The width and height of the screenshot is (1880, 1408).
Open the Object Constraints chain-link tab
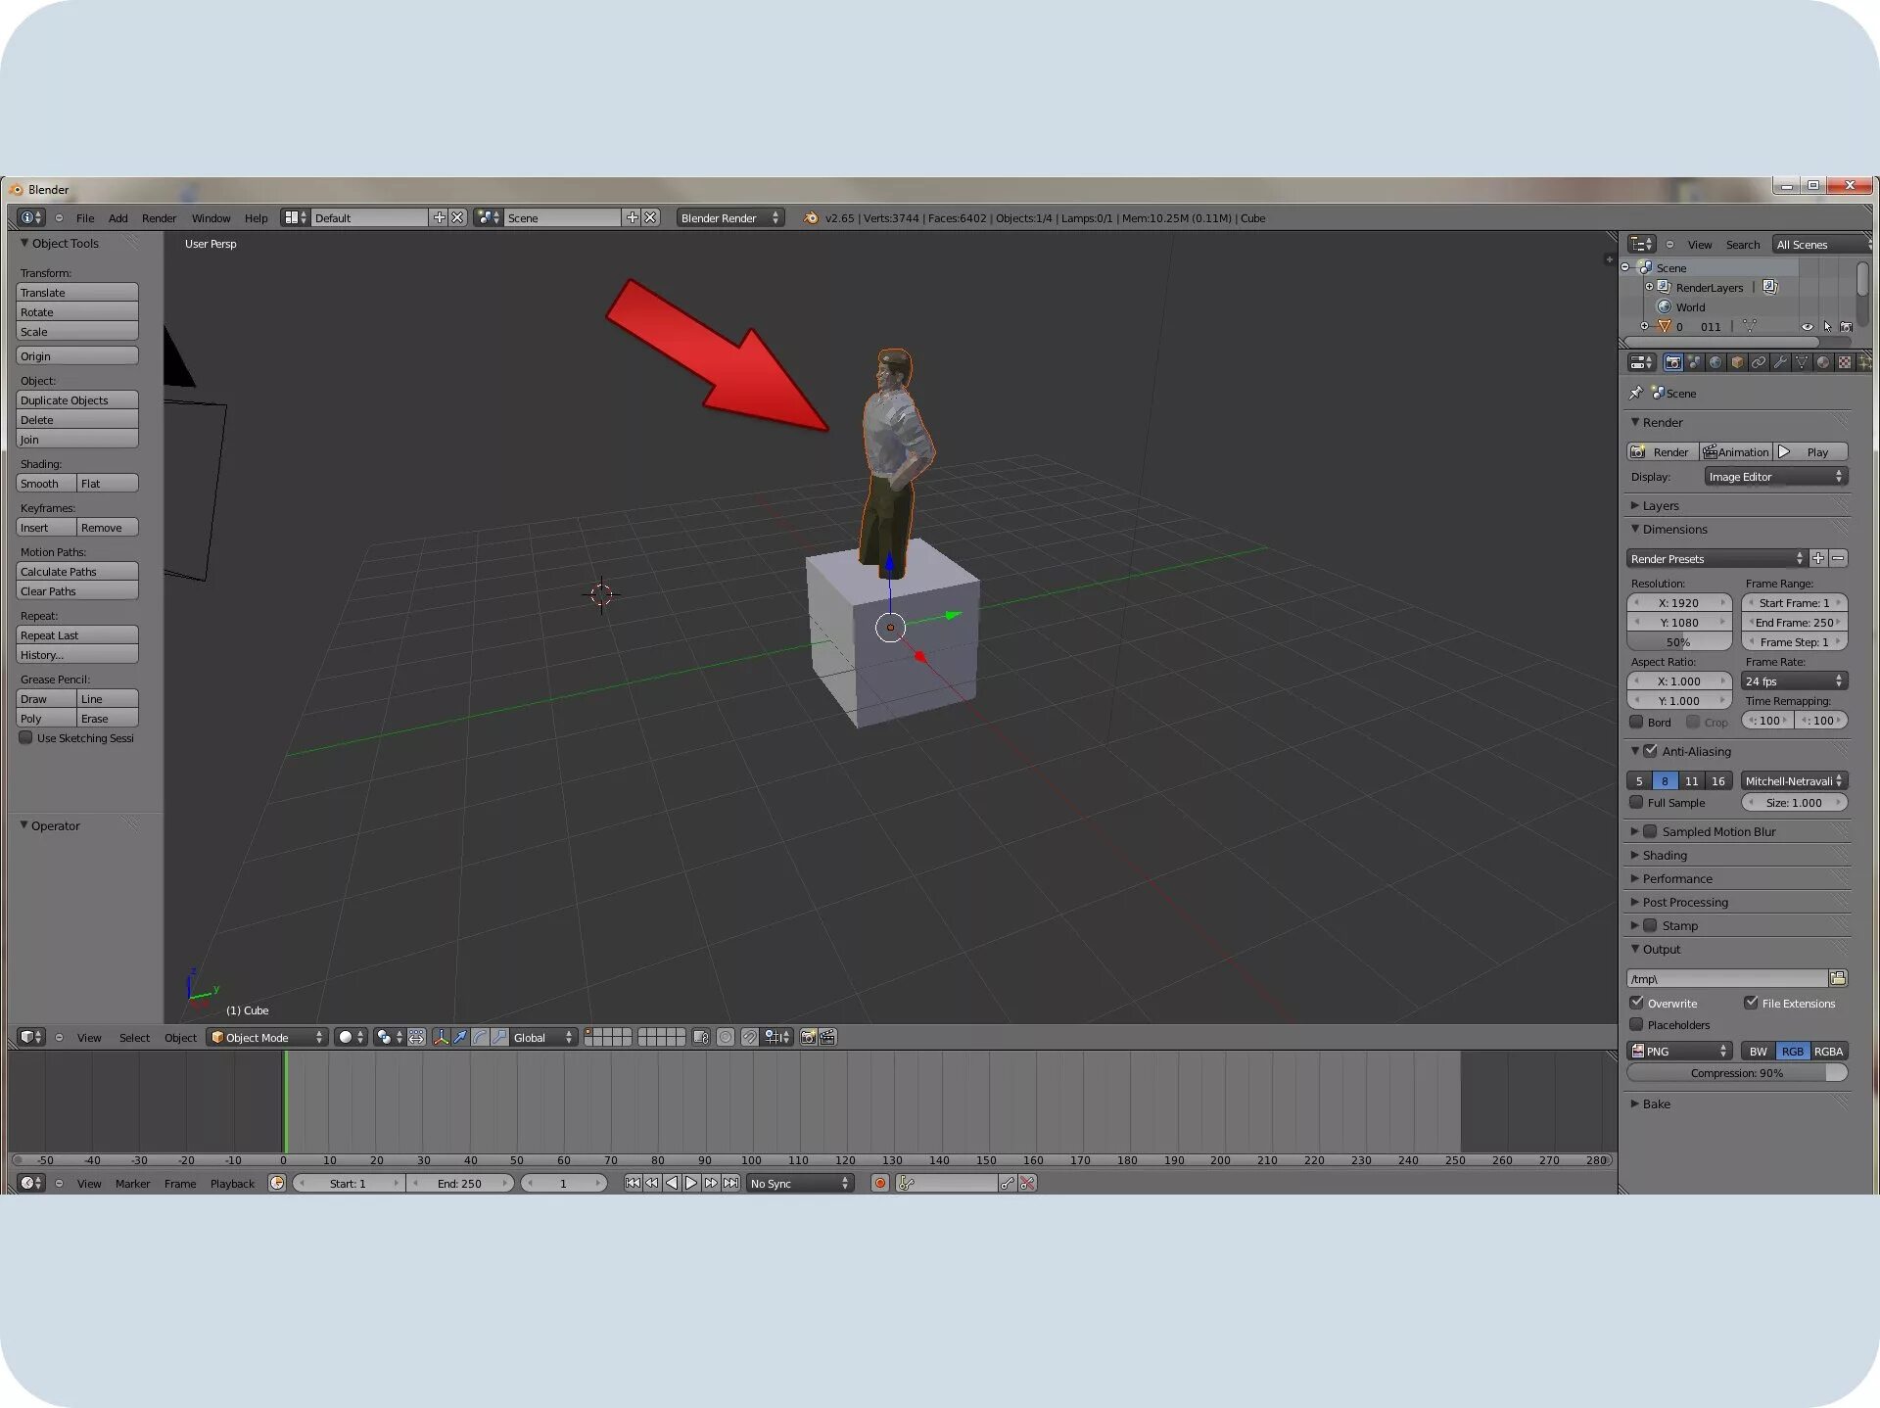[x=1759, y=362]
